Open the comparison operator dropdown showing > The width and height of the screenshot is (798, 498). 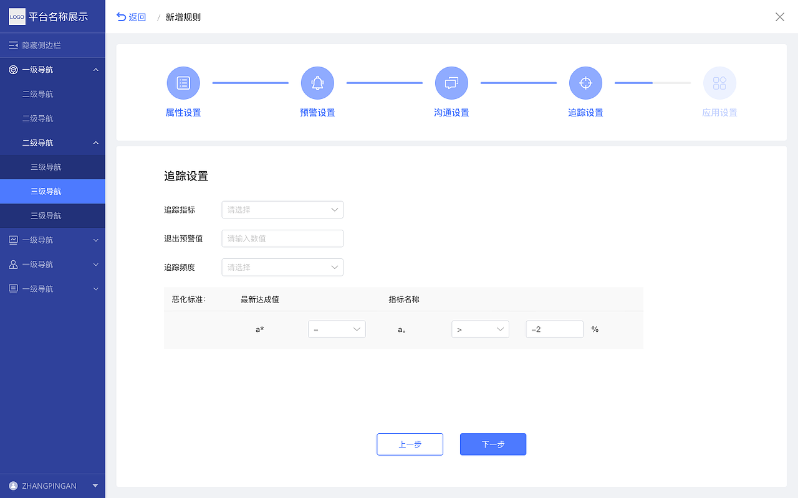(480, 329)
